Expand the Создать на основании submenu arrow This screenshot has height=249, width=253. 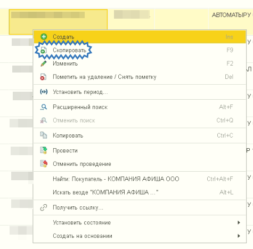tap(239, 236)
